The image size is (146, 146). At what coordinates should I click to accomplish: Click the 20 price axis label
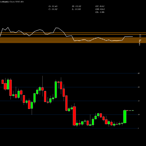click(139, 87)
